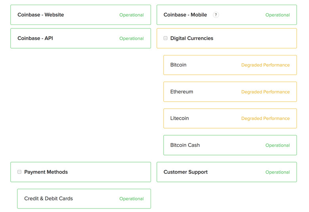Select the Bitcoin row label
The height and width of the screenshot is (212, 309).
(x=178, y=65)
